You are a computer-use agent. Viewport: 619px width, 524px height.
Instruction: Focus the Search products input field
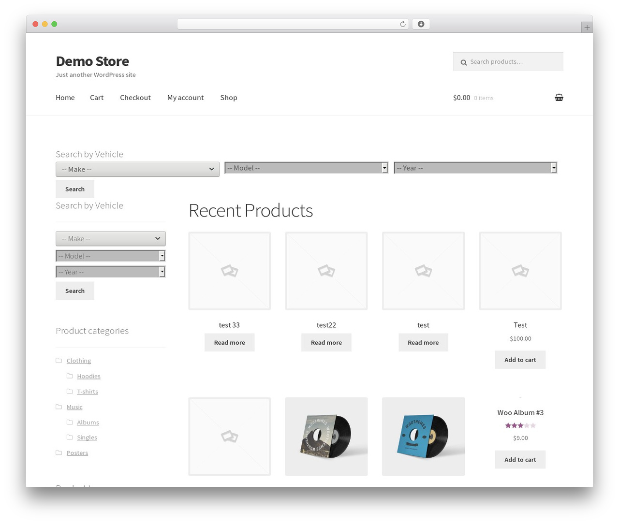click(508, 61)
